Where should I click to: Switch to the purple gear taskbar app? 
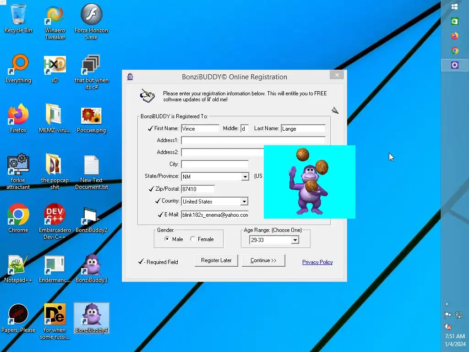(x=455, y=65)
